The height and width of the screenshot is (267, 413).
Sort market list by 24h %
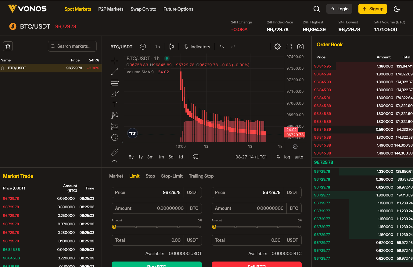click(94, 60)
